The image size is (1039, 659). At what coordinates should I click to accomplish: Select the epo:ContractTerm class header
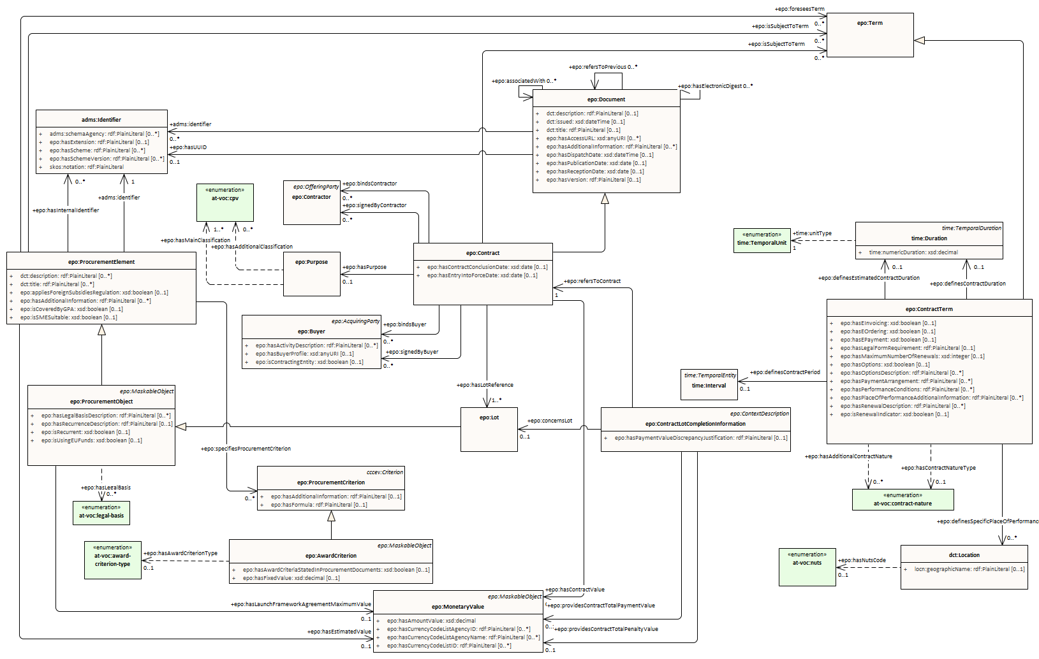[x=929, y=309]
